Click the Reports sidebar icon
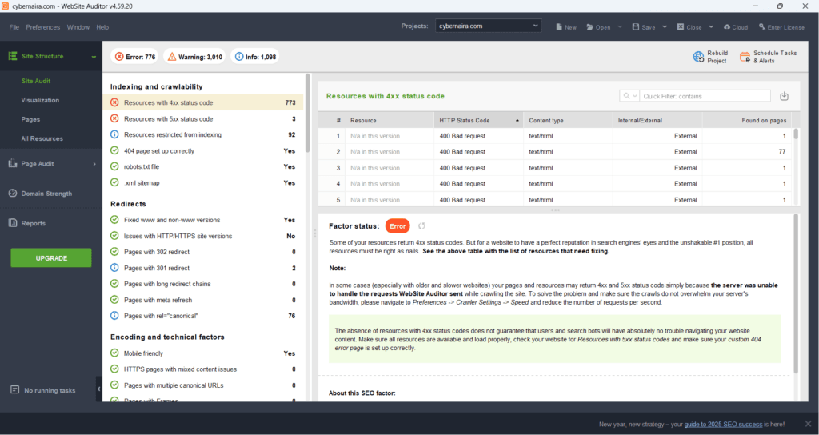Image resolution: width=819 pixels, height=435 pixels. click(x=13, y=223)
